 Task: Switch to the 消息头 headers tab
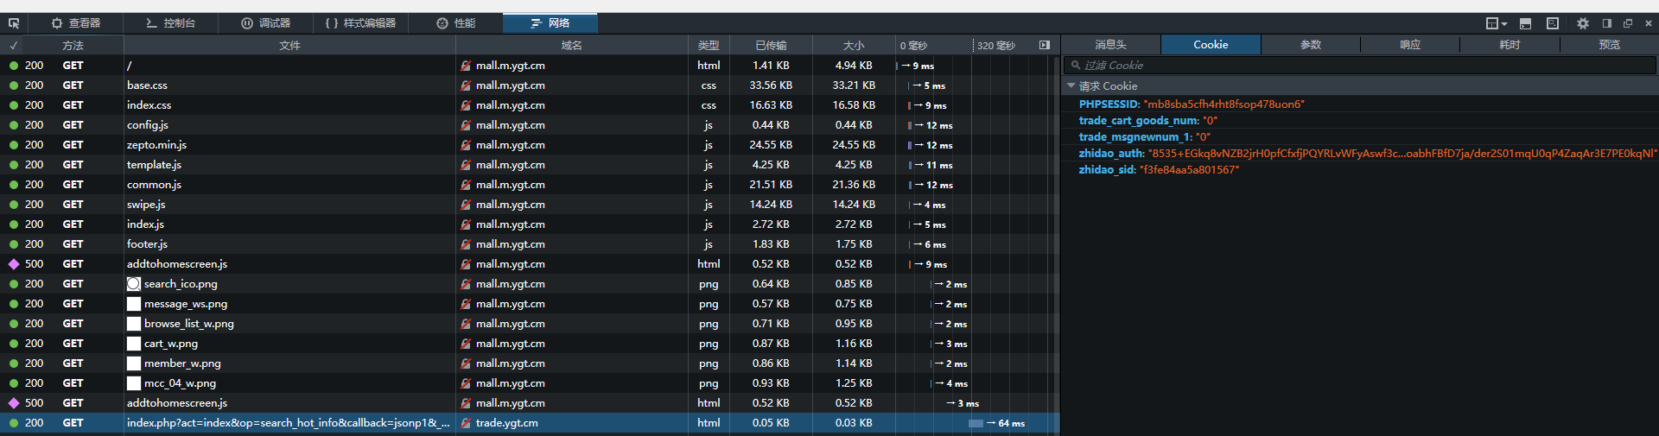[x=1110, y=45]
